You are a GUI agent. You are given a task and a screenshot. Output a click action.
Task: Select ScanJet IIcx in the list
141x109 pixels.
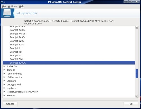click(x=16, y=52)
